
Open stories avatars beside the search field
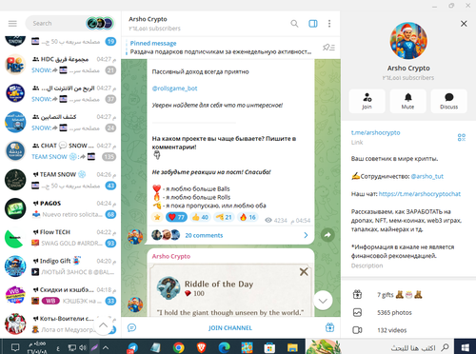pos(99,23)
